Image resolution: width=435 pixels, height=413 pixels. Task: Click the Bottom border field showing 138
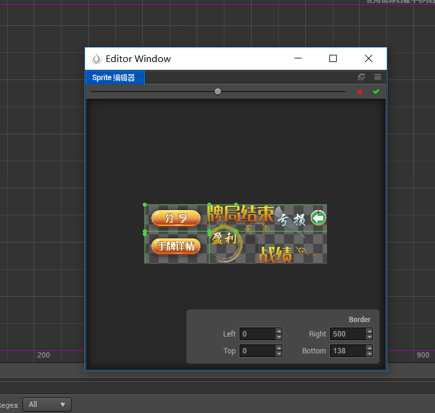tap(348, 350)
